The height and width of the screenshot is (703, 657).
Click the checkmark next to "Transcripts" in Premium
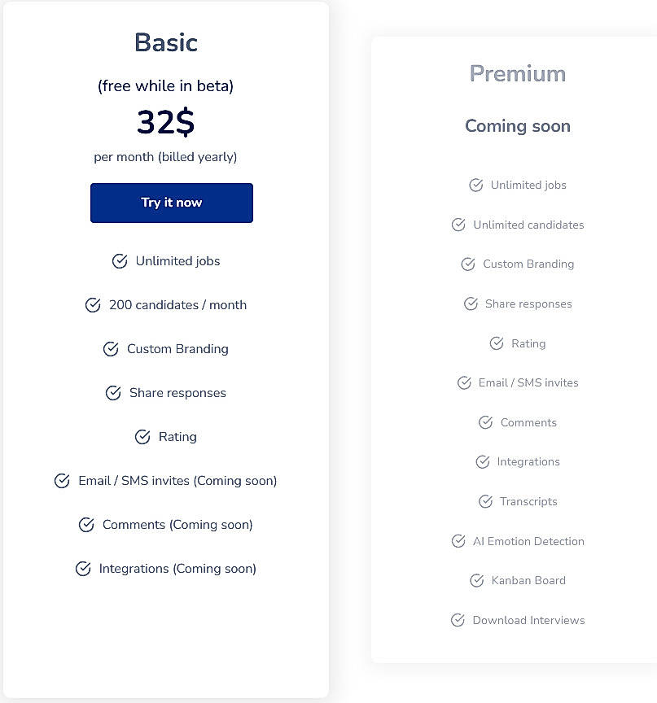pos(485,501)
